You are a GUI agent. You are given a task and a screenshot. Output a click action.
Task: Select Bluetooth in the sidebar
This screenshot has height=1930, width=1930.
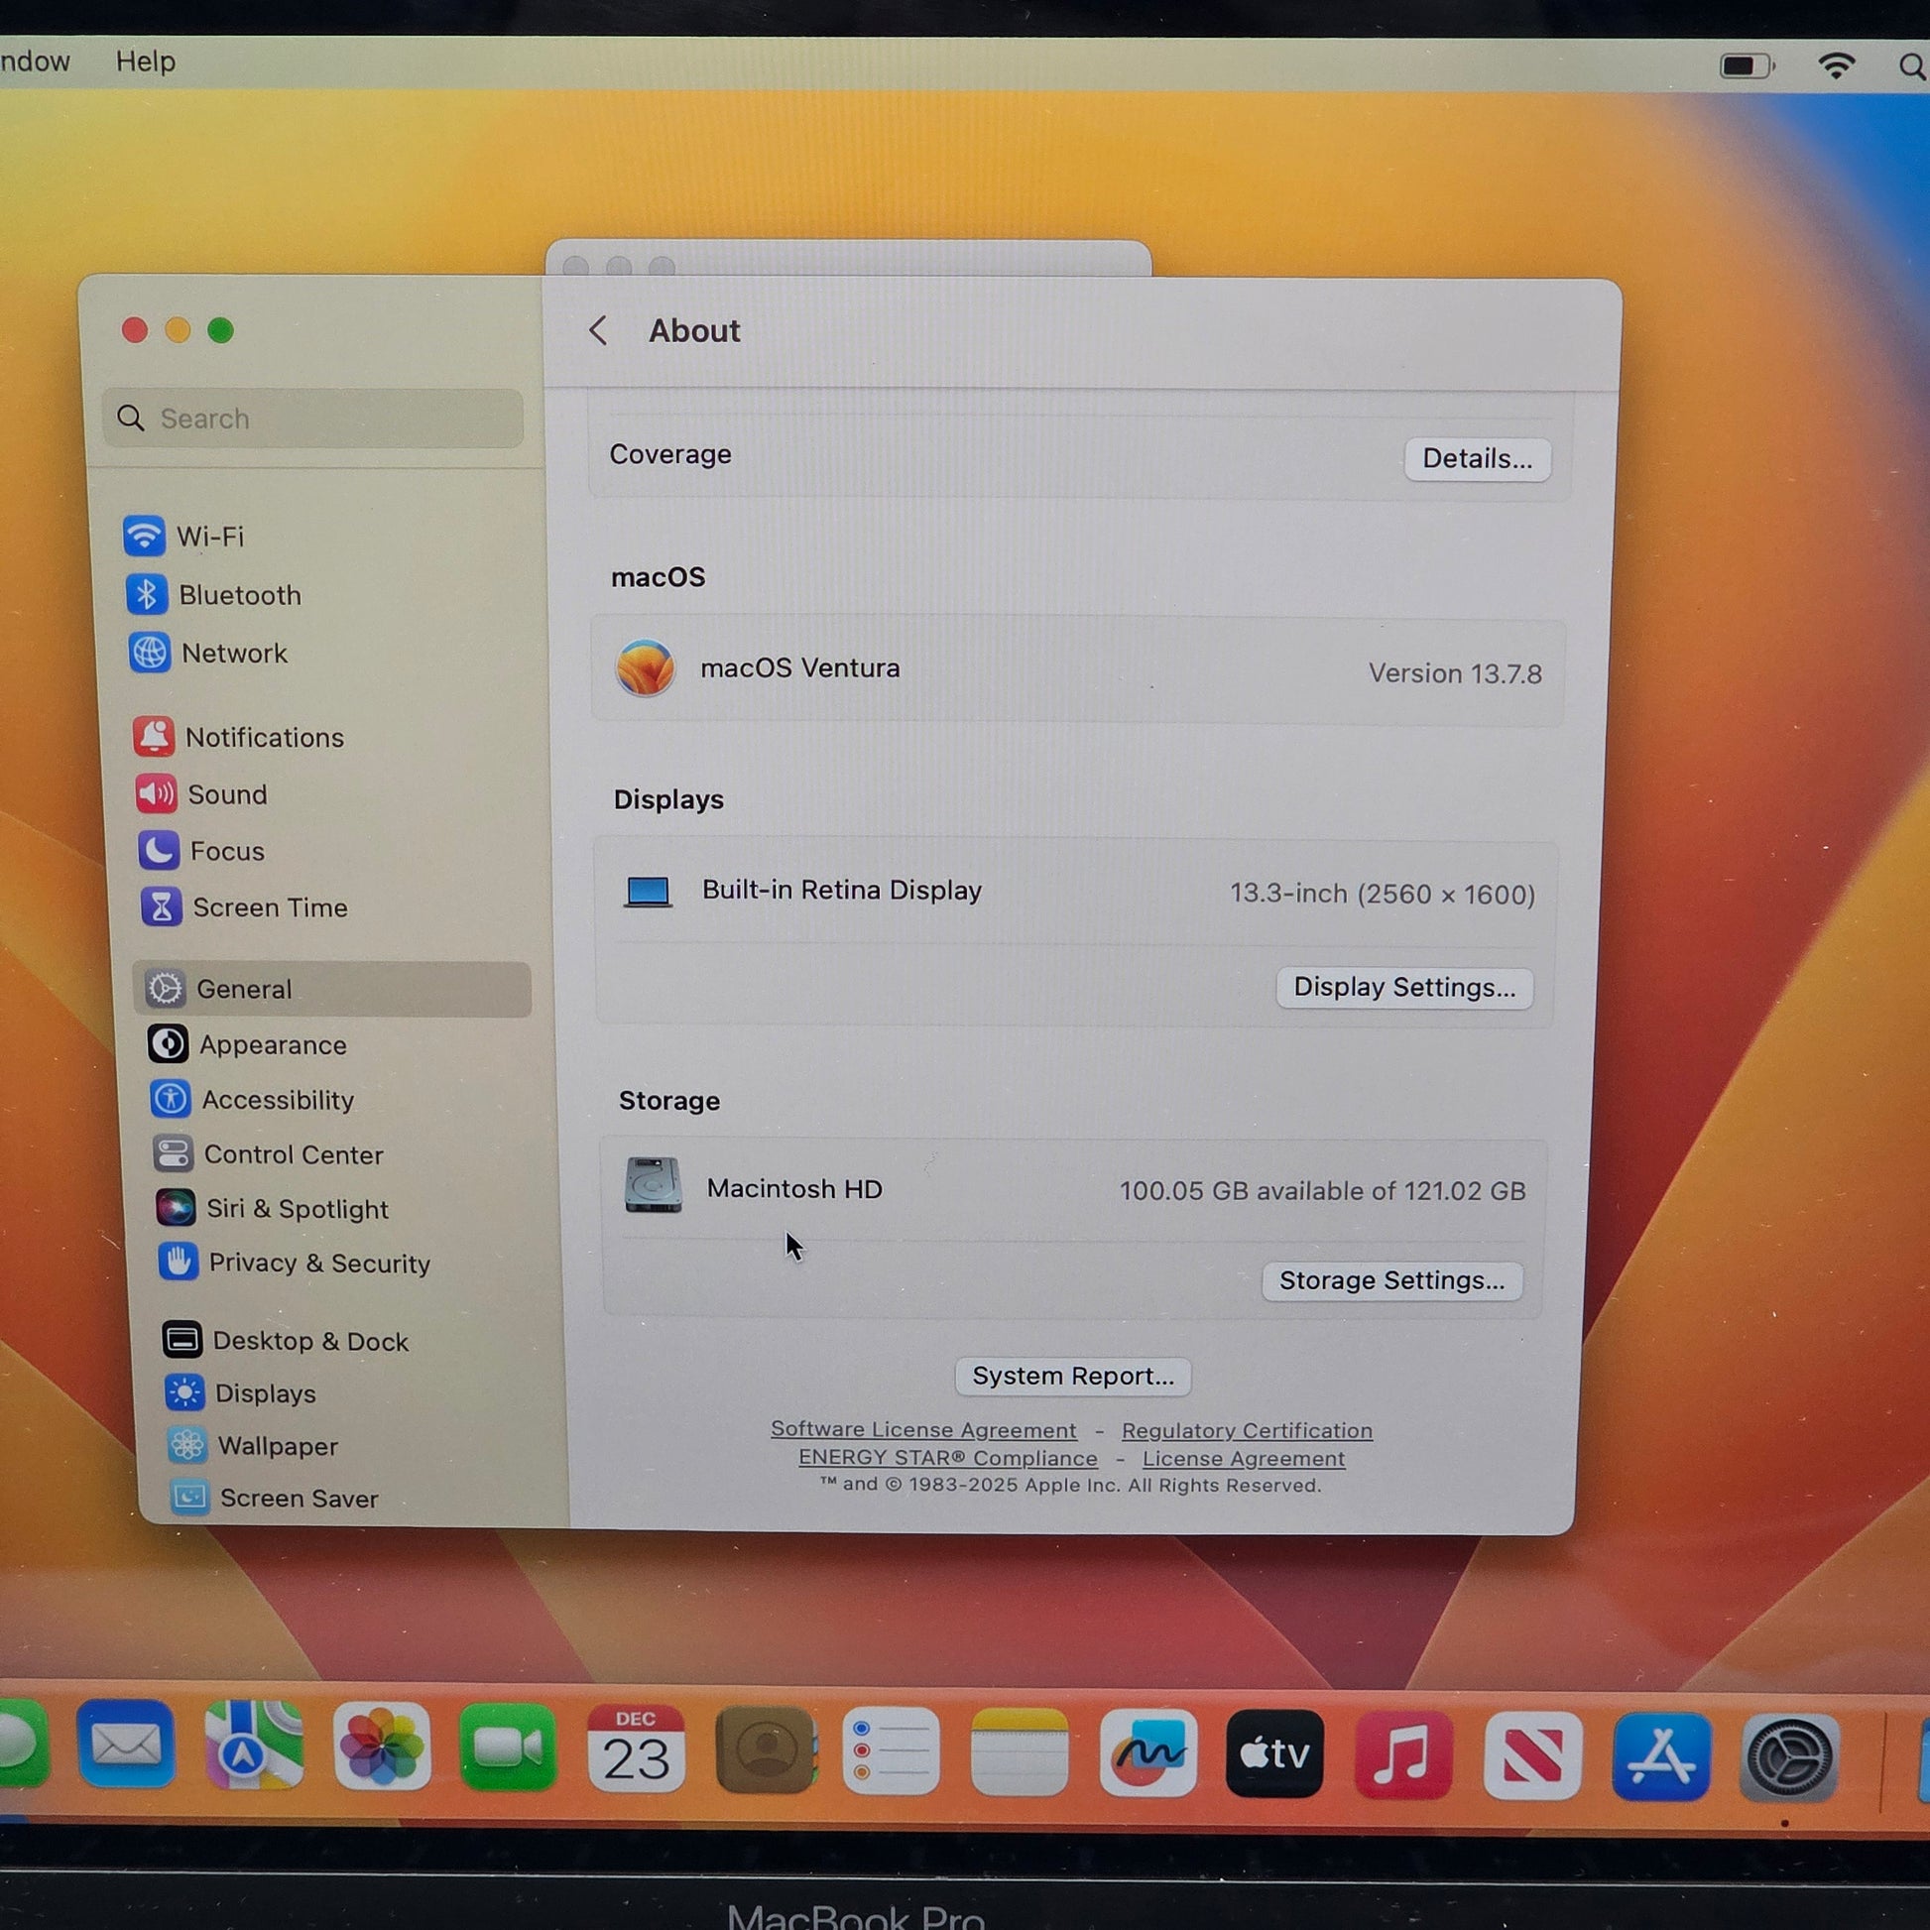tap(239, 595)
